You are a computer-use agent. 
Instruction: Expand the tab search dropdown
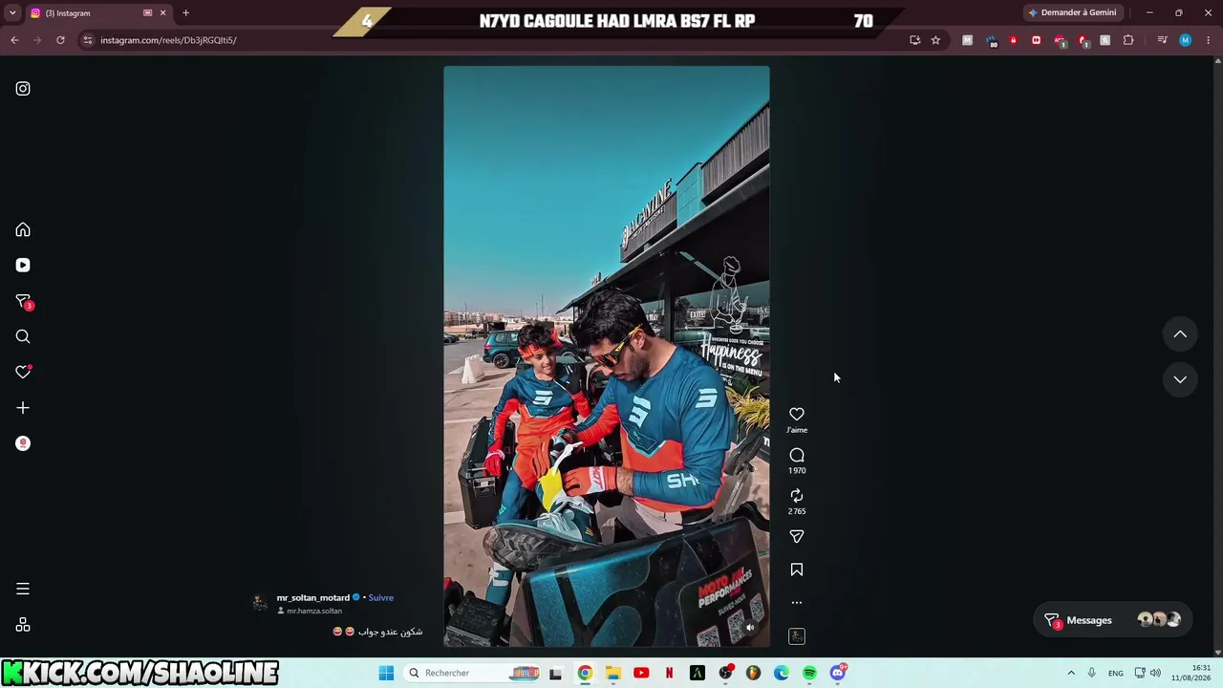pos(12,13)
